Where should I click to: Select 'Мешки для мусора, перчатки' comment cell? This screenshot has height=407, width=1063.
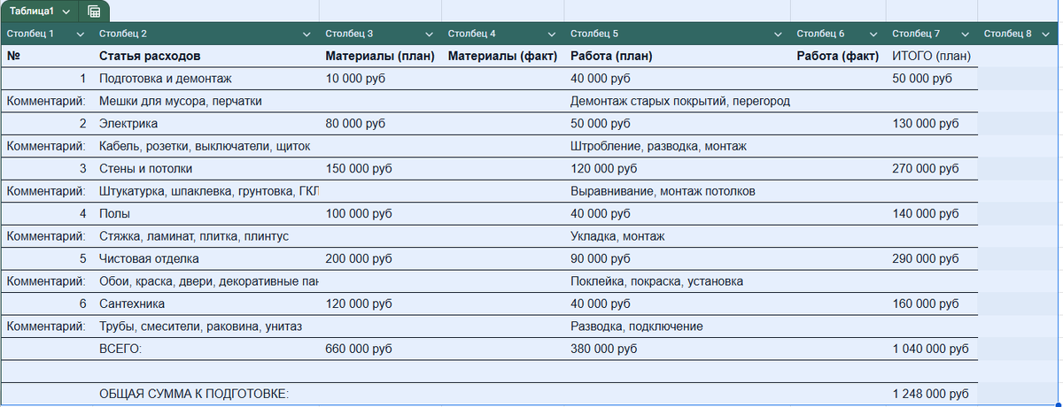(206, 101)
